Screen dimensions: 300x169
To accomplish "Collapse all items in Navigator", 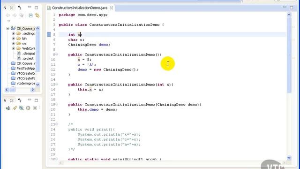I will [x=30, y=15].
